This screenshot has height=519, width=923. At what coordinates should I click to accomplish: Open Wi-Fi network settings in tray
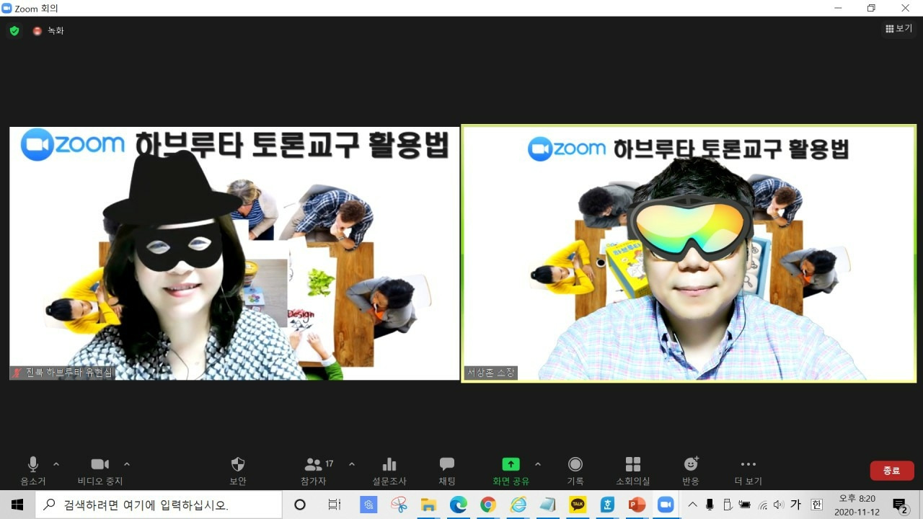(x=763, y=505)
